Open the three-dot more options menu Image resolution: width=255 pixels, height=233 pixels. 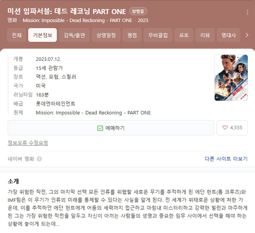click(247, 12)
